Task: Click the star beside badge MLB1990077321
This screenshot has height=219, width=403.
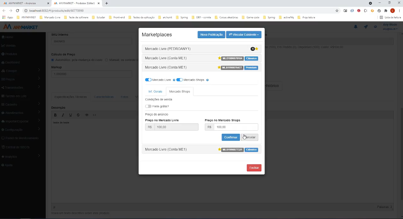Action: point(219,150)
